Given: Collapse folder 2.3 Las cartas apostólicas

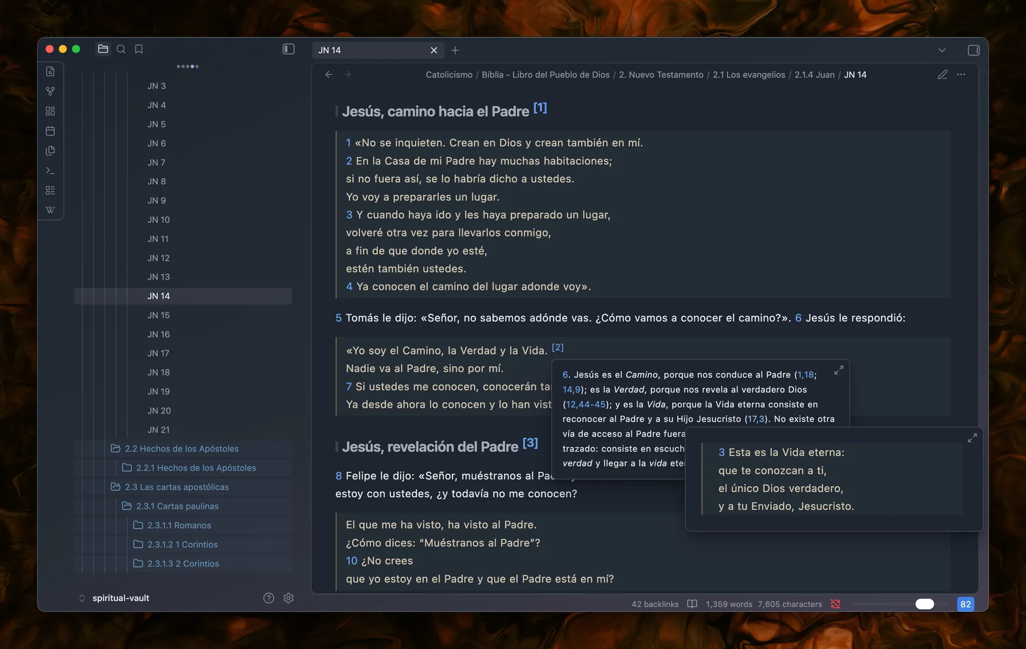Looking at the screenshot, I should click(182, 487).
